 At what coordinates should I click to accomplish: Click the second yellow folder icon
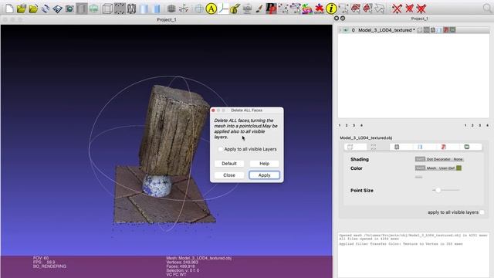33,8
